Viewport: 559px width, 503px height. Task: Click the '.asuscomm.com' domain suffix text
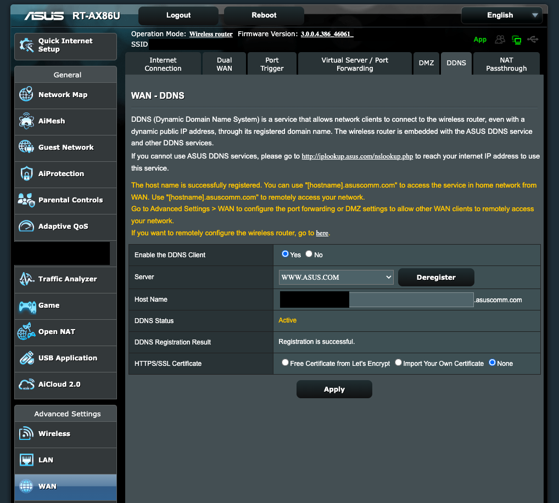[x=498, y=300]
